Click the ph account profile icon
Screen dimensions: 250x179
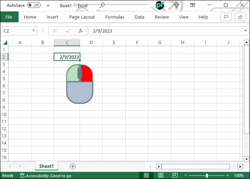click(x=159, y=5)
